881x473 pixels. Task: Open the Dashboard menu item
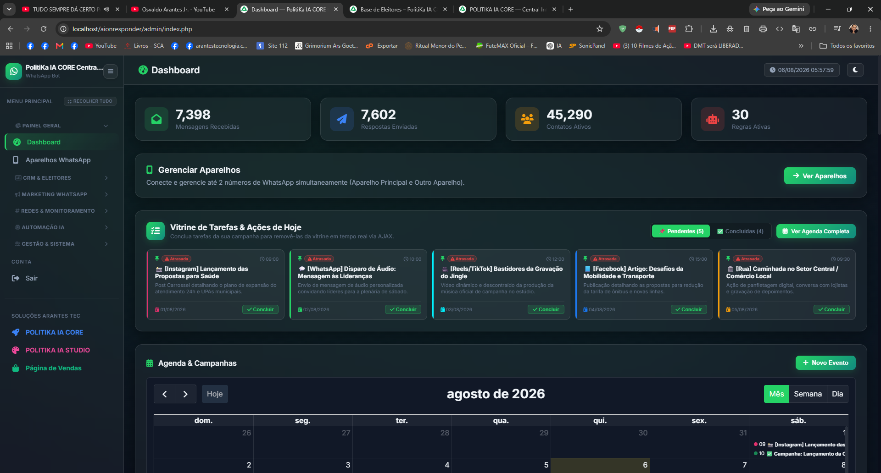pos(62,142)
